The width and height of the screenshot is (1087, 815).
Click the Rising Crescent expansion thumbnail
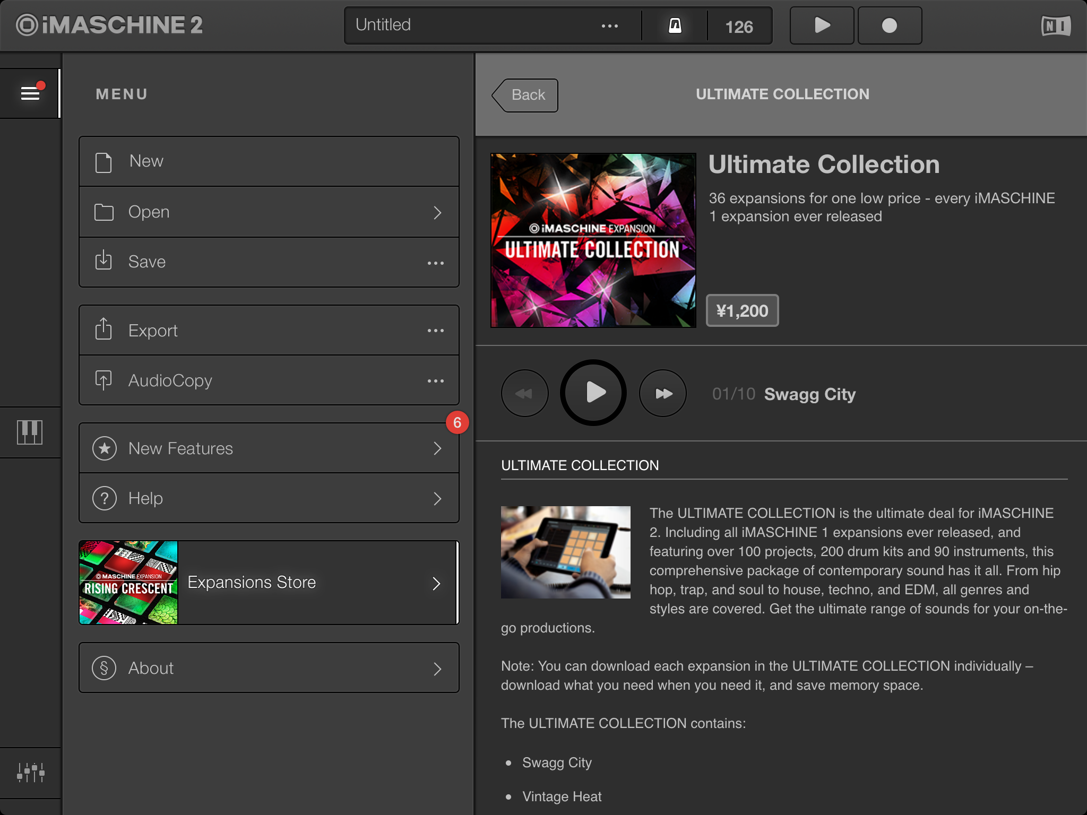click(x=128, y=583)
